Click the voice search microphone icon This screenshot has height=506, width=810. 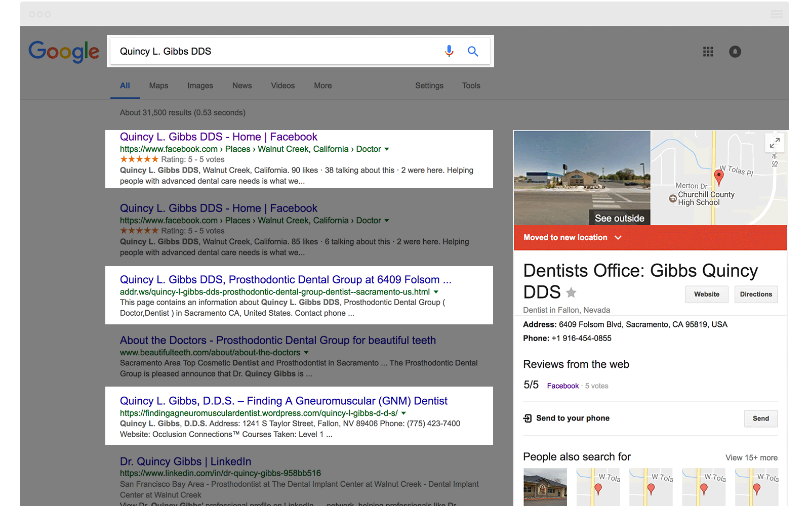449,51
